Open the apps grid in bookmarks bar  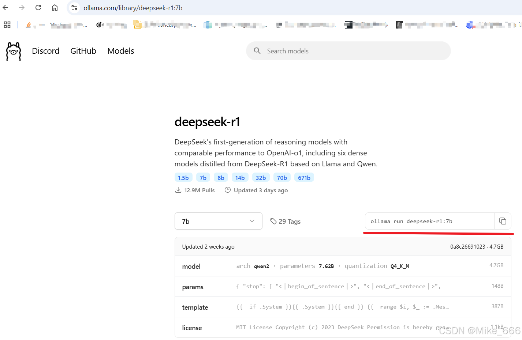(x=7, y=25)
